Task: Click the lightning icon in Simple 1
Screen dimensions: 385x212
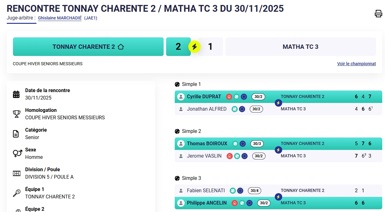Action: [x=278, y=103]
